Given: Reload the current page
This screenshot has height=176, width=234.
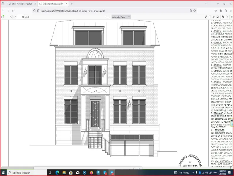Looking at the screenshot, I should click(x=13, y=11).
